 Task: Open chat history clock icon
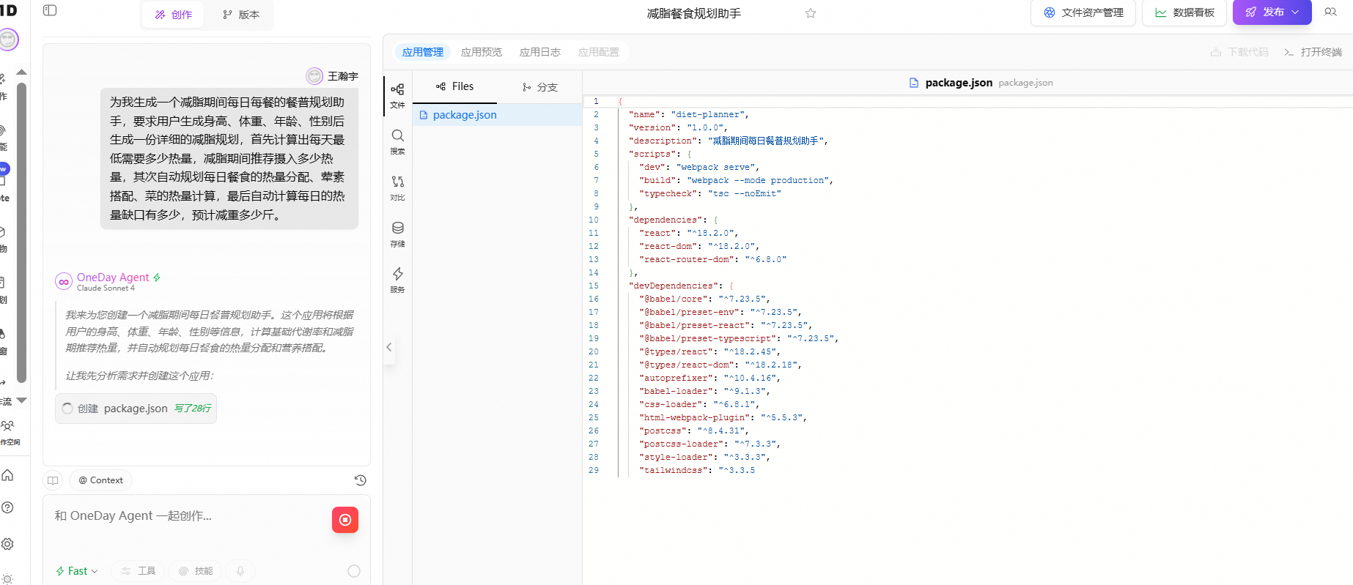click(360, 480)
